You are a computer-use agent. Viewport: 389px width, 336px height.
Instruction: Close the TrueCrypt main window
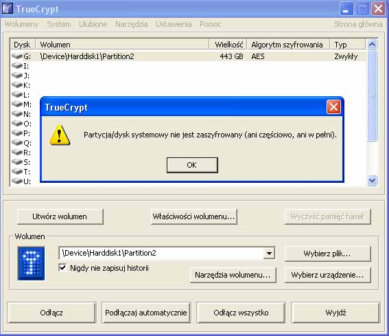pyautogui.click(x=378, y=9)
